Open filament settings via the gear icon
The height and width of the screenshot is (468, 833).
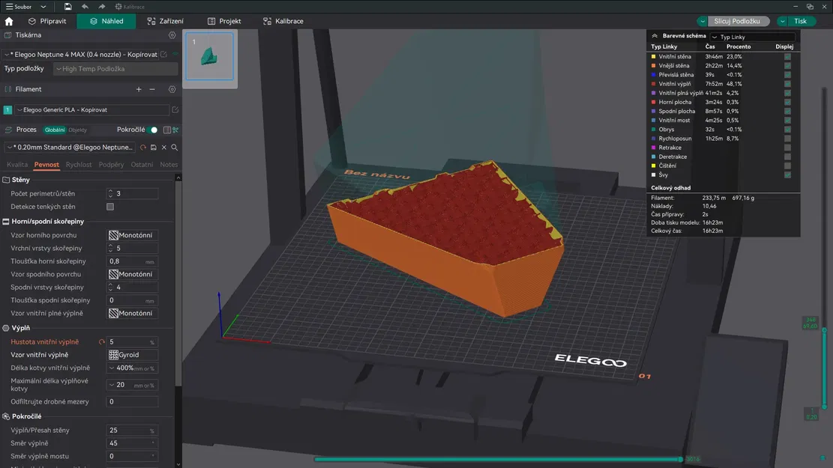pyautogui.click(x=172, y=88)
